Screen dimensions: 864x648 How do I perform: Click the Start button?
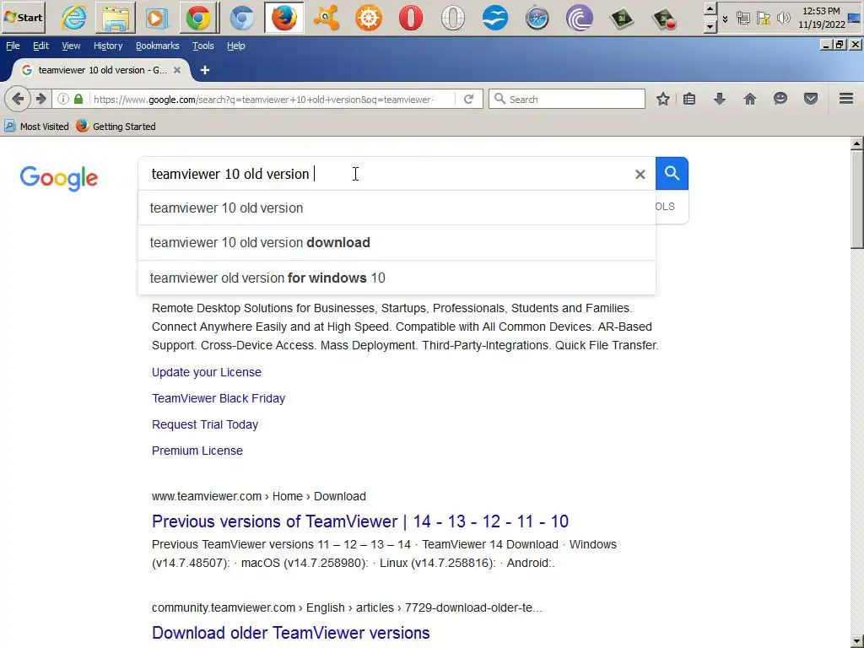[x=23, y=17]
